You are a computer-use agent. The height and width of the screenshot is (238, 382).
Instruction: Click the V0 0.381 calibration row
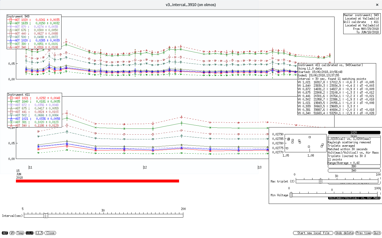(x=336, y=110)
